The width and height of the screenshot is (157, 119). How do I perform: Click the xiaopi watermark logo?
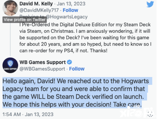click(138, 112)
